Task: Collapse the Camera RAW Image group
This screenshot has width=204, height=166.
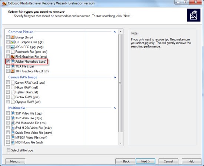Action: [x=115, y=77]
